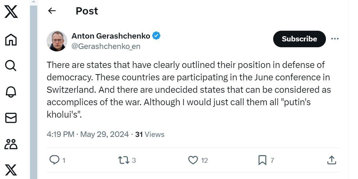Bookmark this post

click(x=262, y=160)
